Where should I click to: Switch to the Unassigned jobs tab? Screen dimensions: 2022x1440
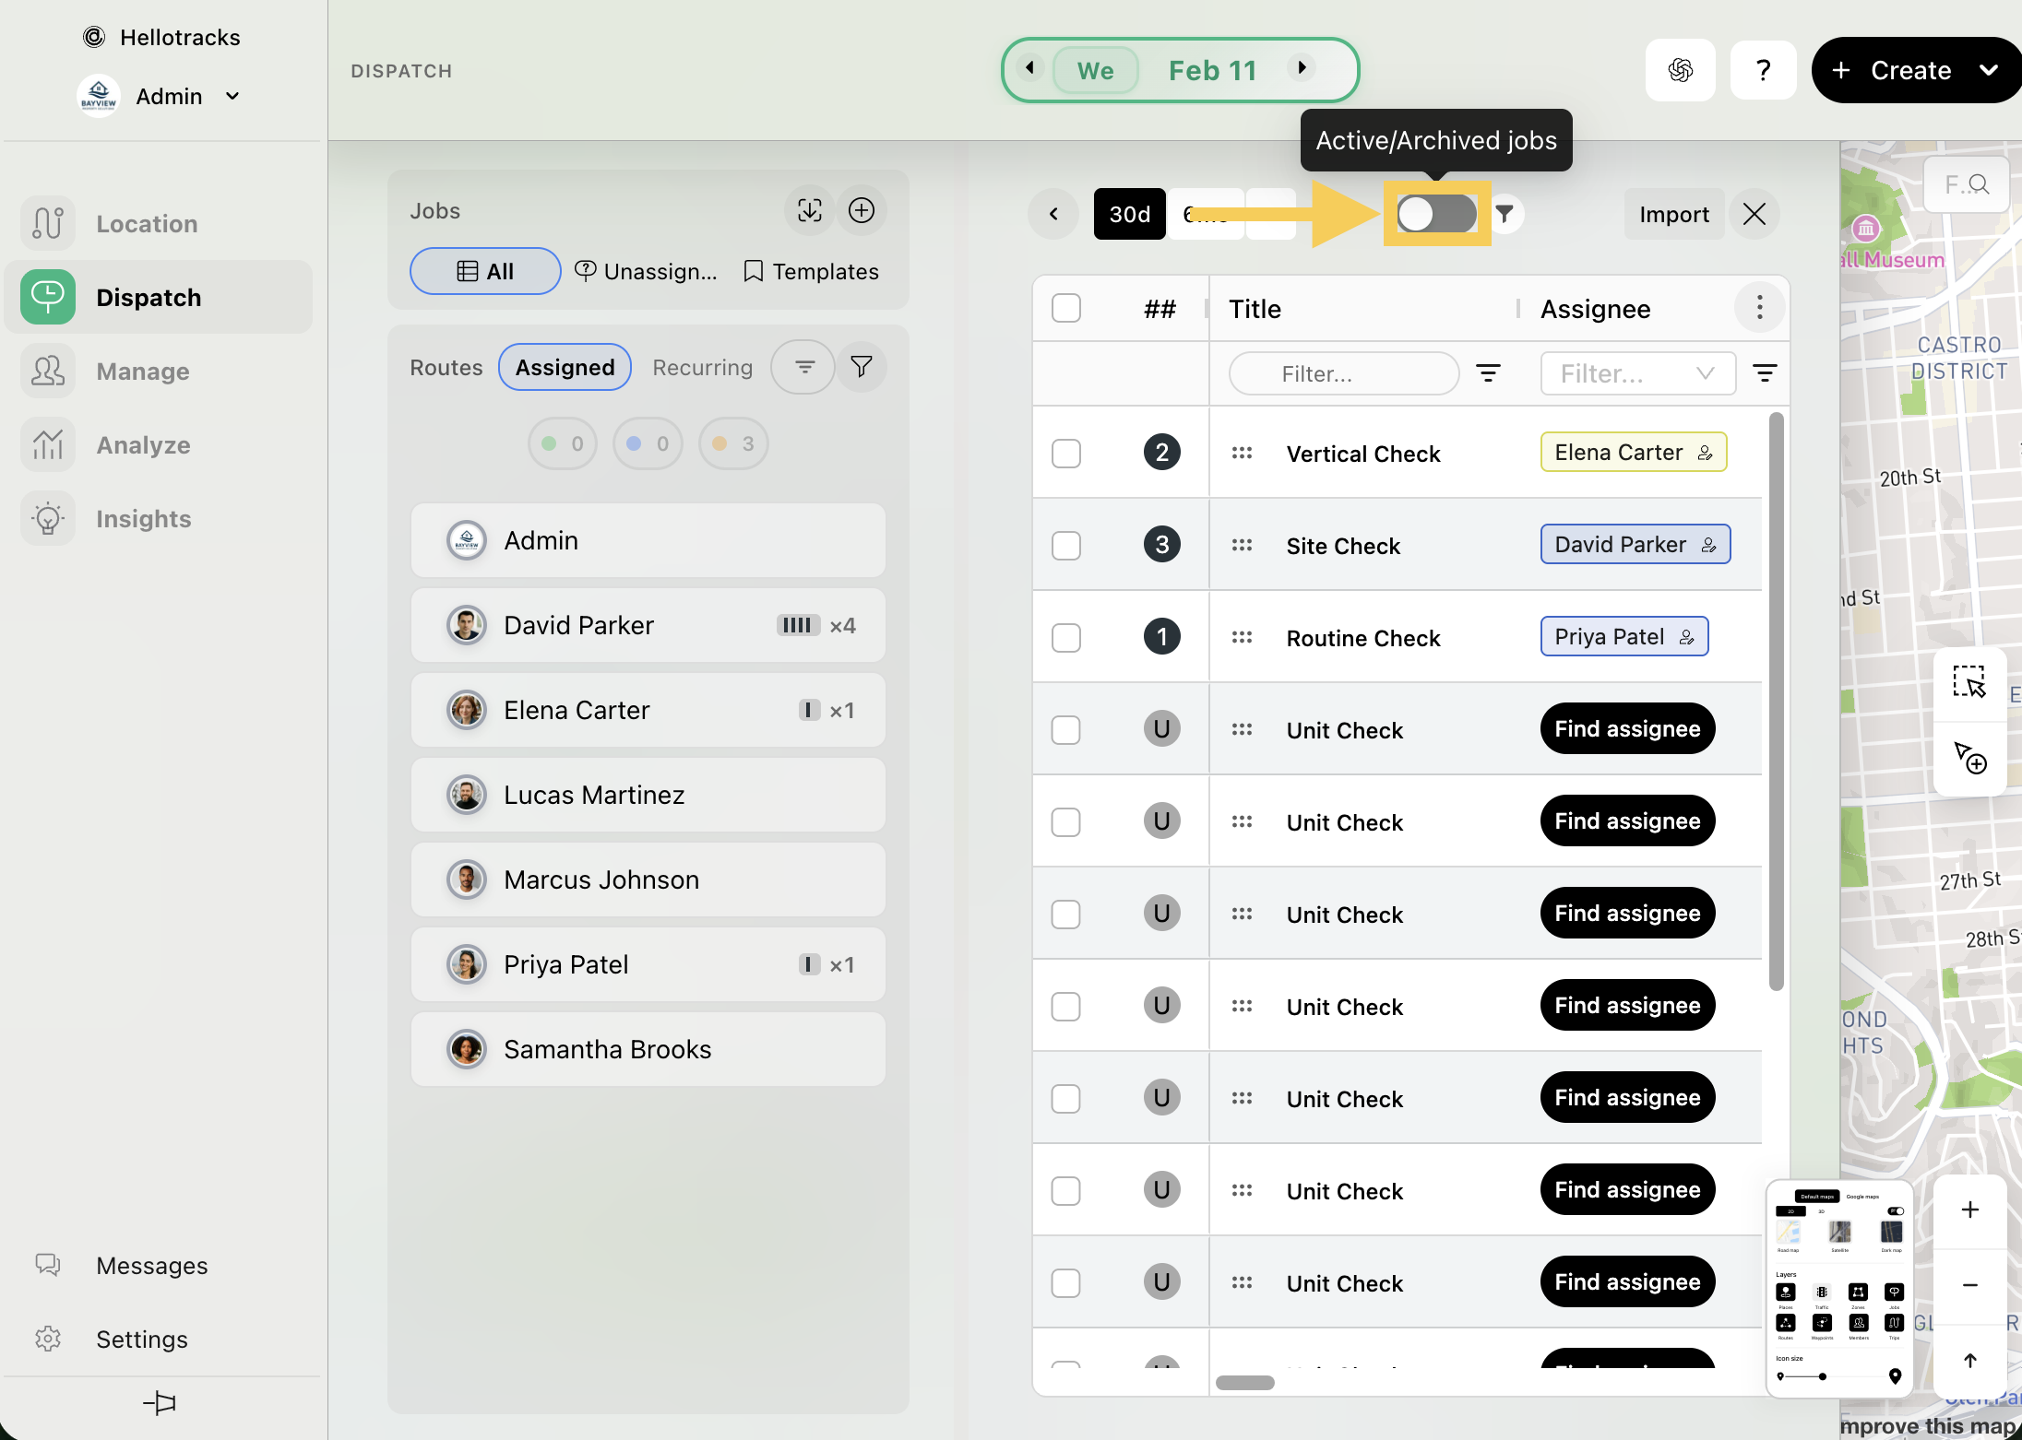[x=646, y=271]
